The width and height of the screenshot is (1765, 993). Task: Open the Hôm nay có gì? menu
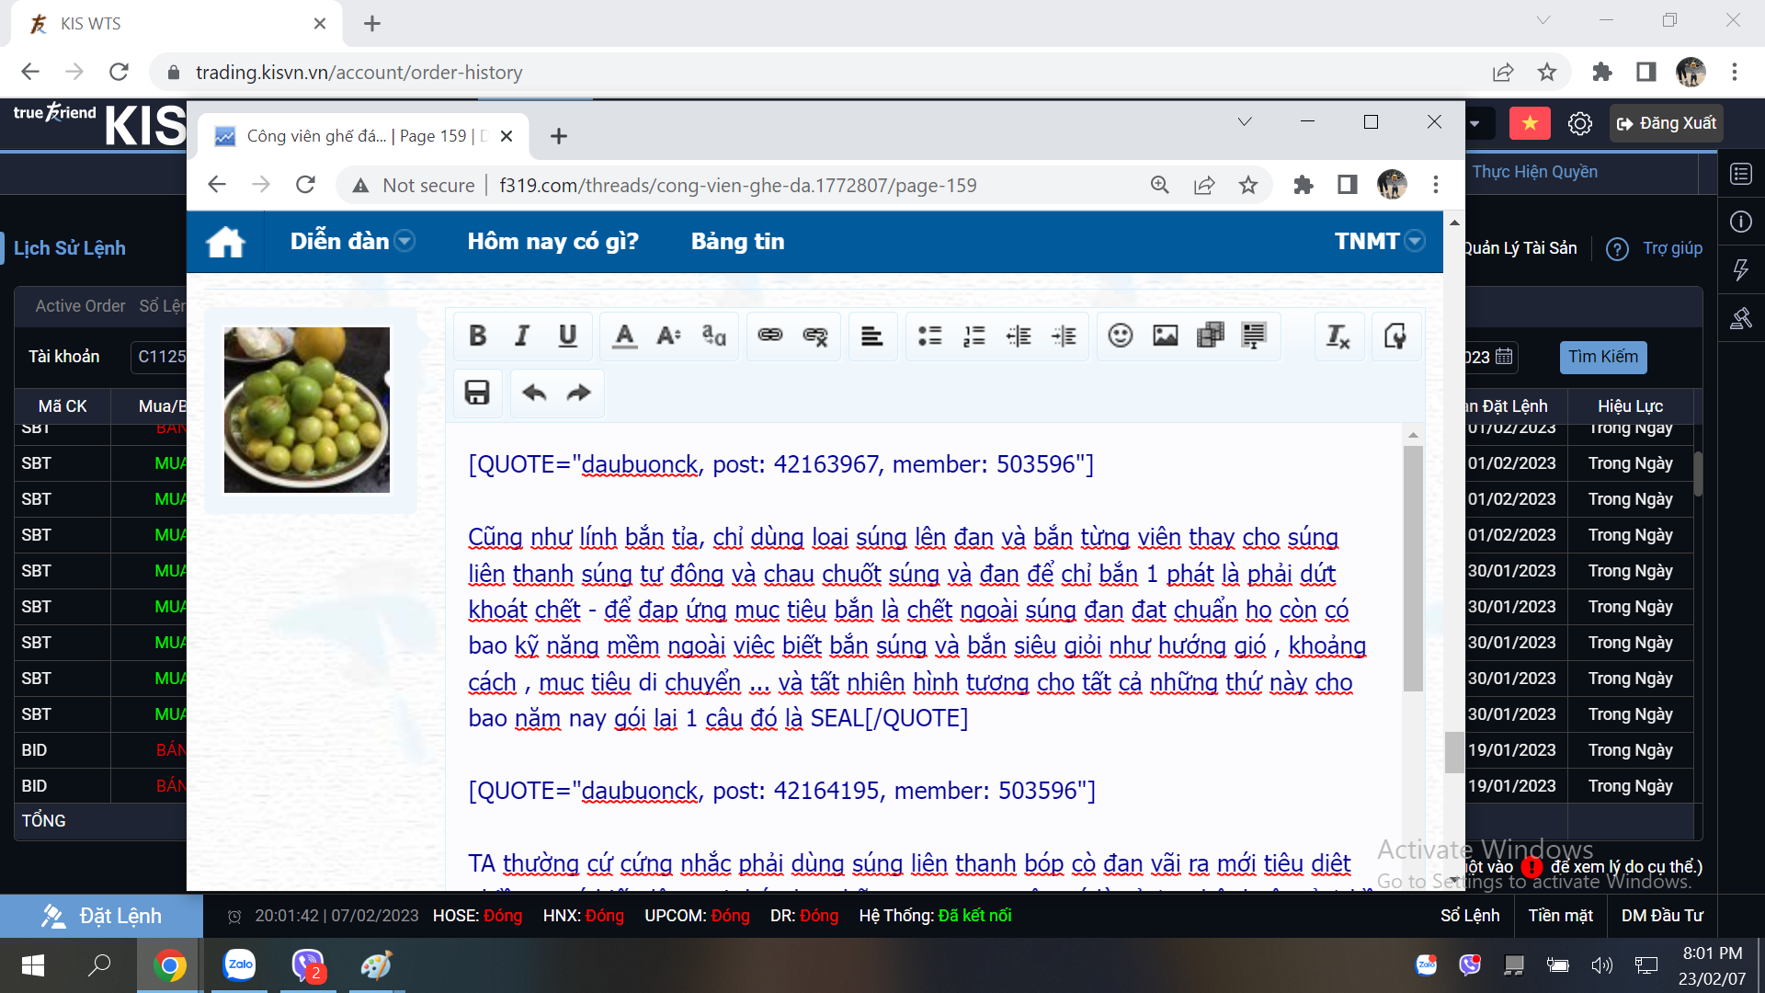point(552,241)
